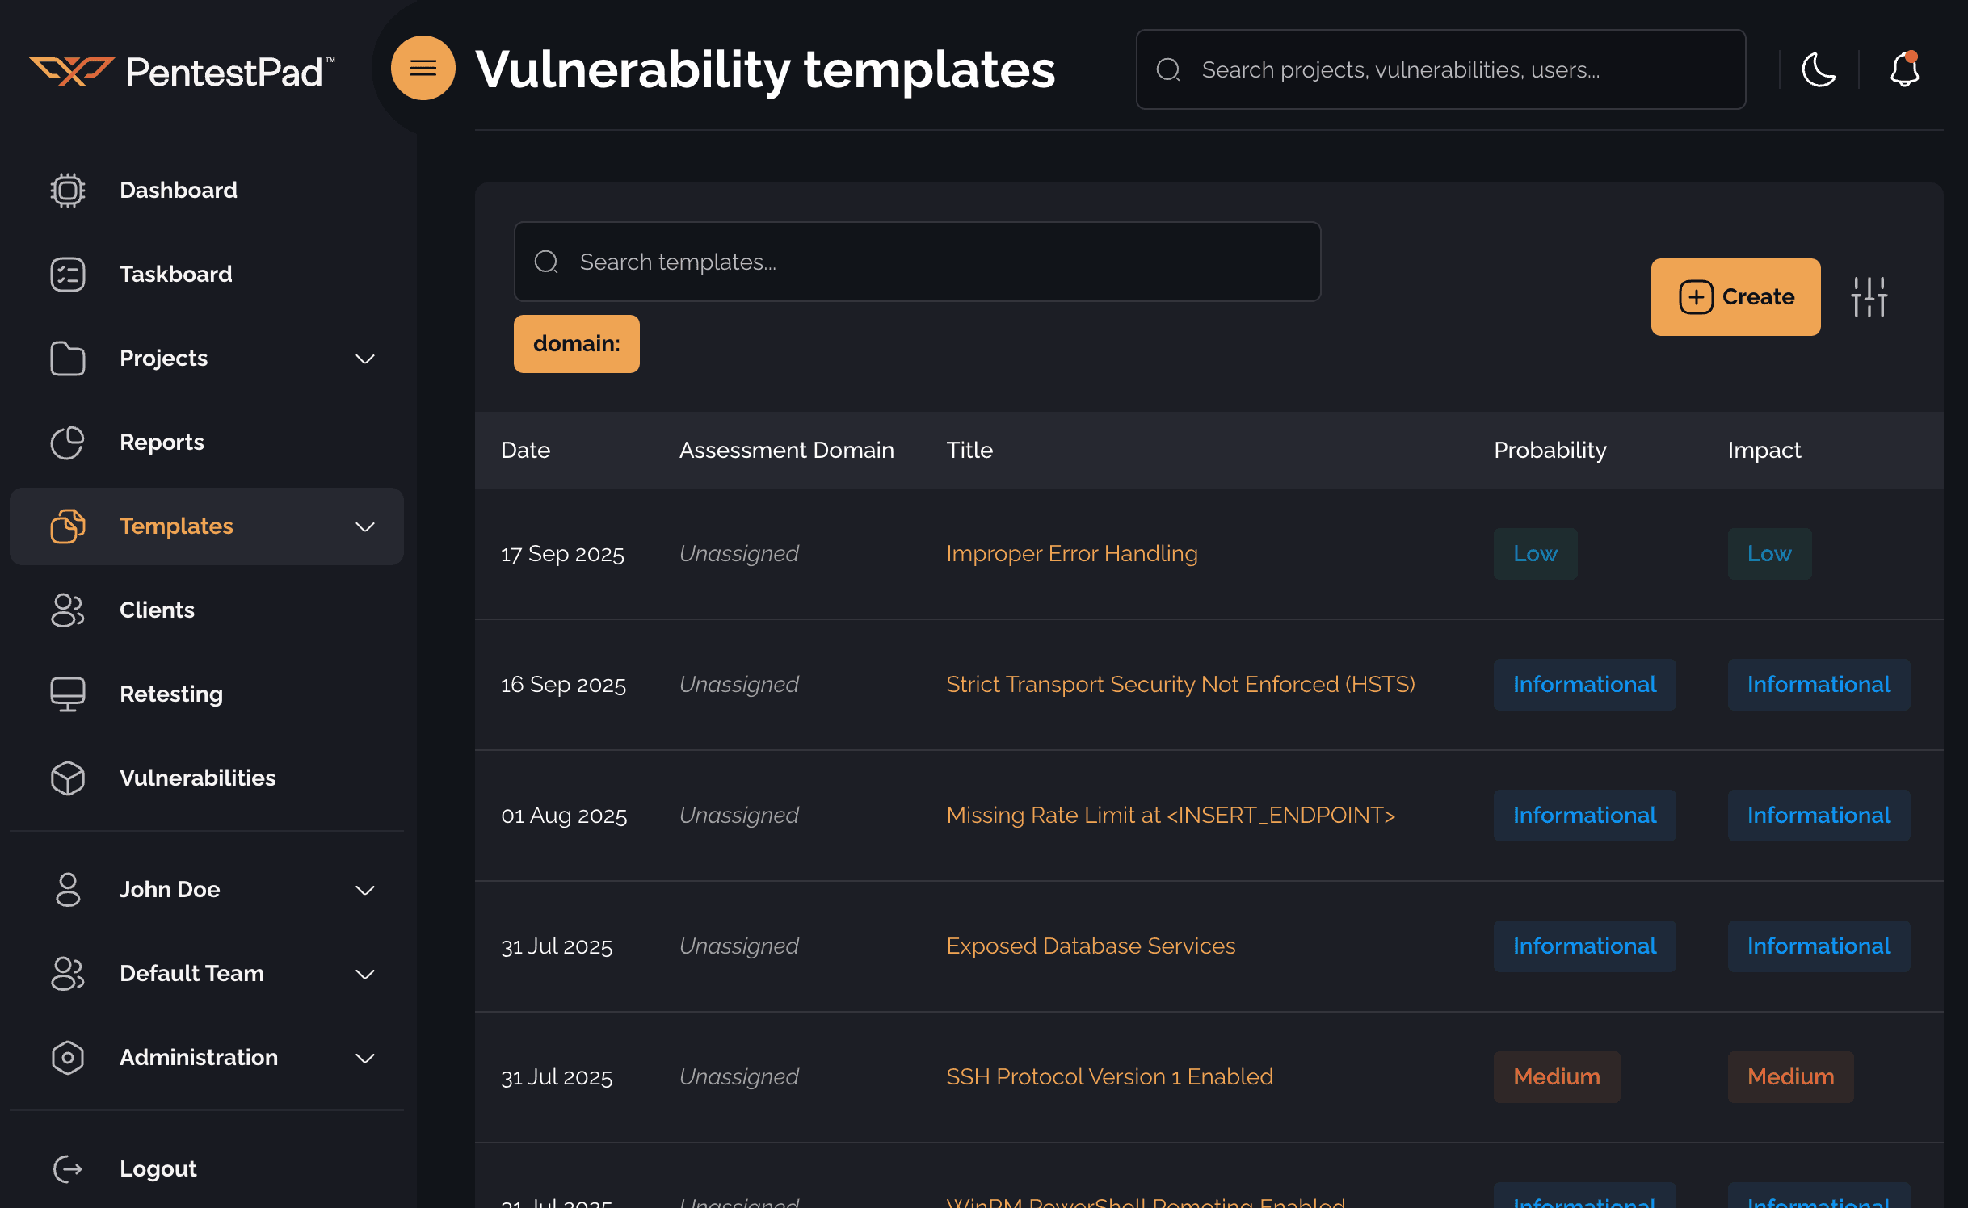Click the Retesting monitor icon

point(68,693)
